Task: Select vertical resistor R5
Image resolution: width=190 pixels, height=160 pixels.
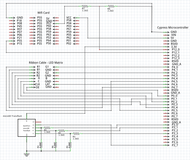Action: click(x=70, y=145)
